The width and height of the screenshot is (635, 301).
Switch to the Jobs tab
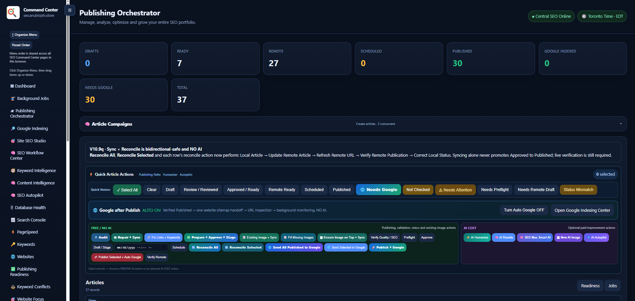(613, 286)
